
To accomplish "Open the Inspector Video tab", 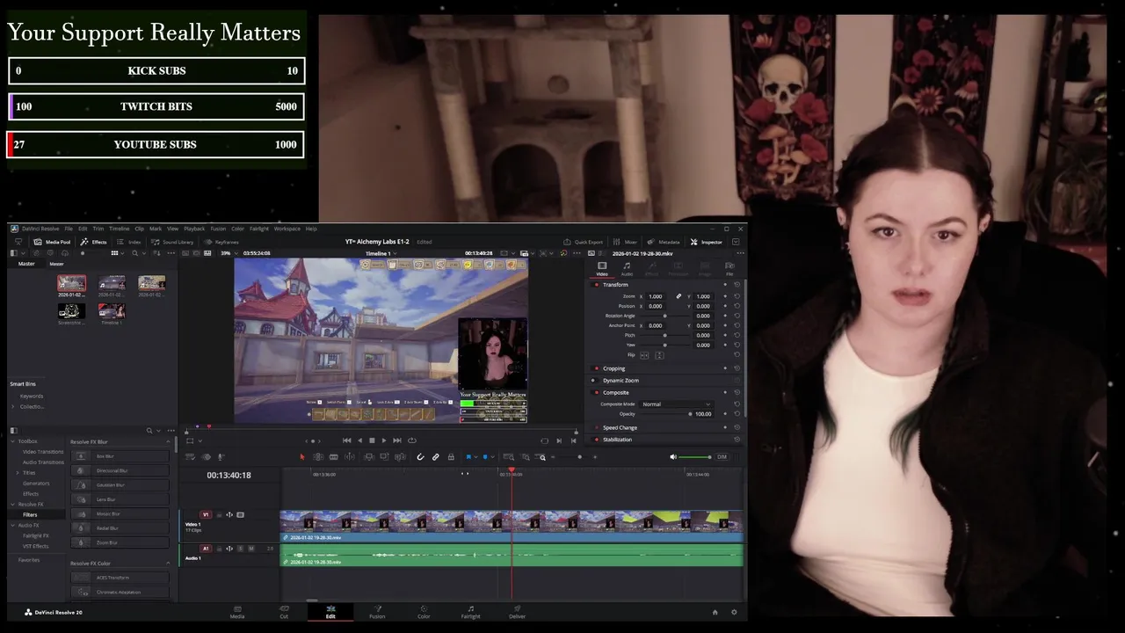I will coord(602,268).
